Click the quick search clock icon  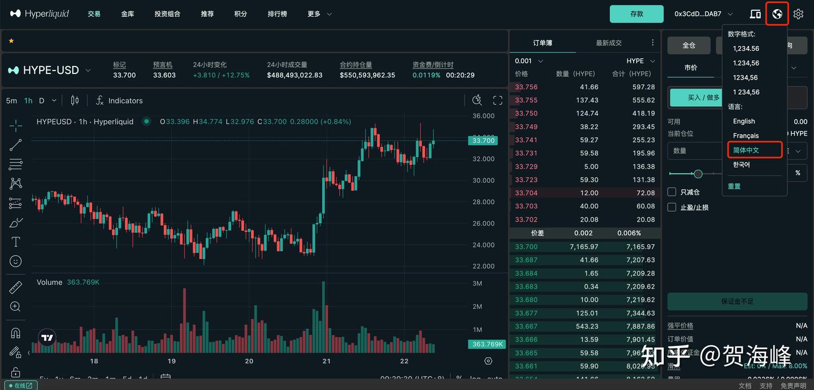pos(477,100)
